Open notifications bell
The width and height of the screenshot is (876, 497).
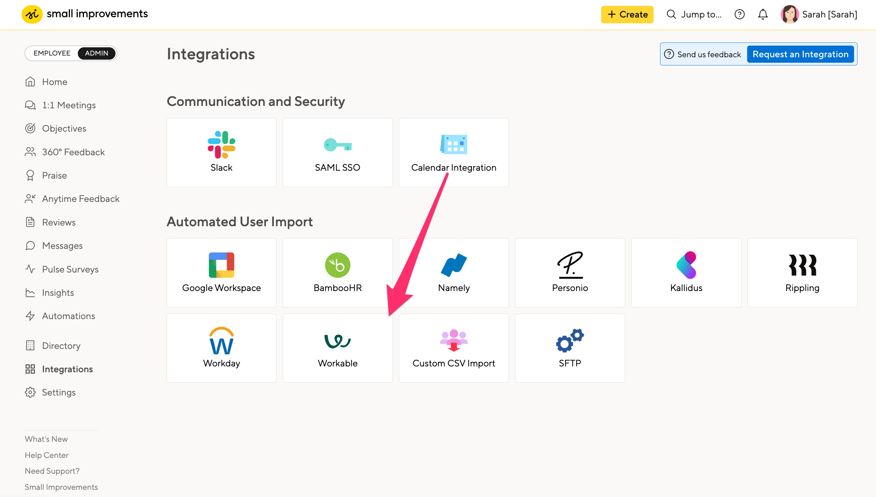763,14
